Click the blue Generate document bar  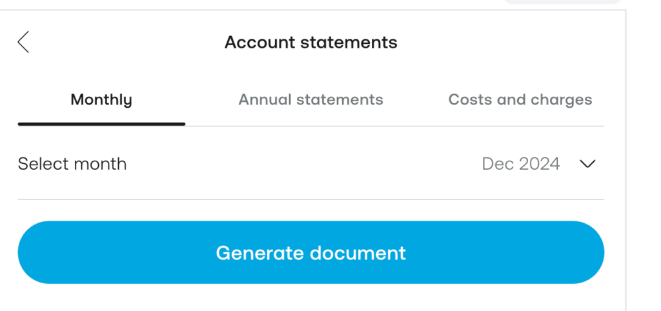[310, 252]
